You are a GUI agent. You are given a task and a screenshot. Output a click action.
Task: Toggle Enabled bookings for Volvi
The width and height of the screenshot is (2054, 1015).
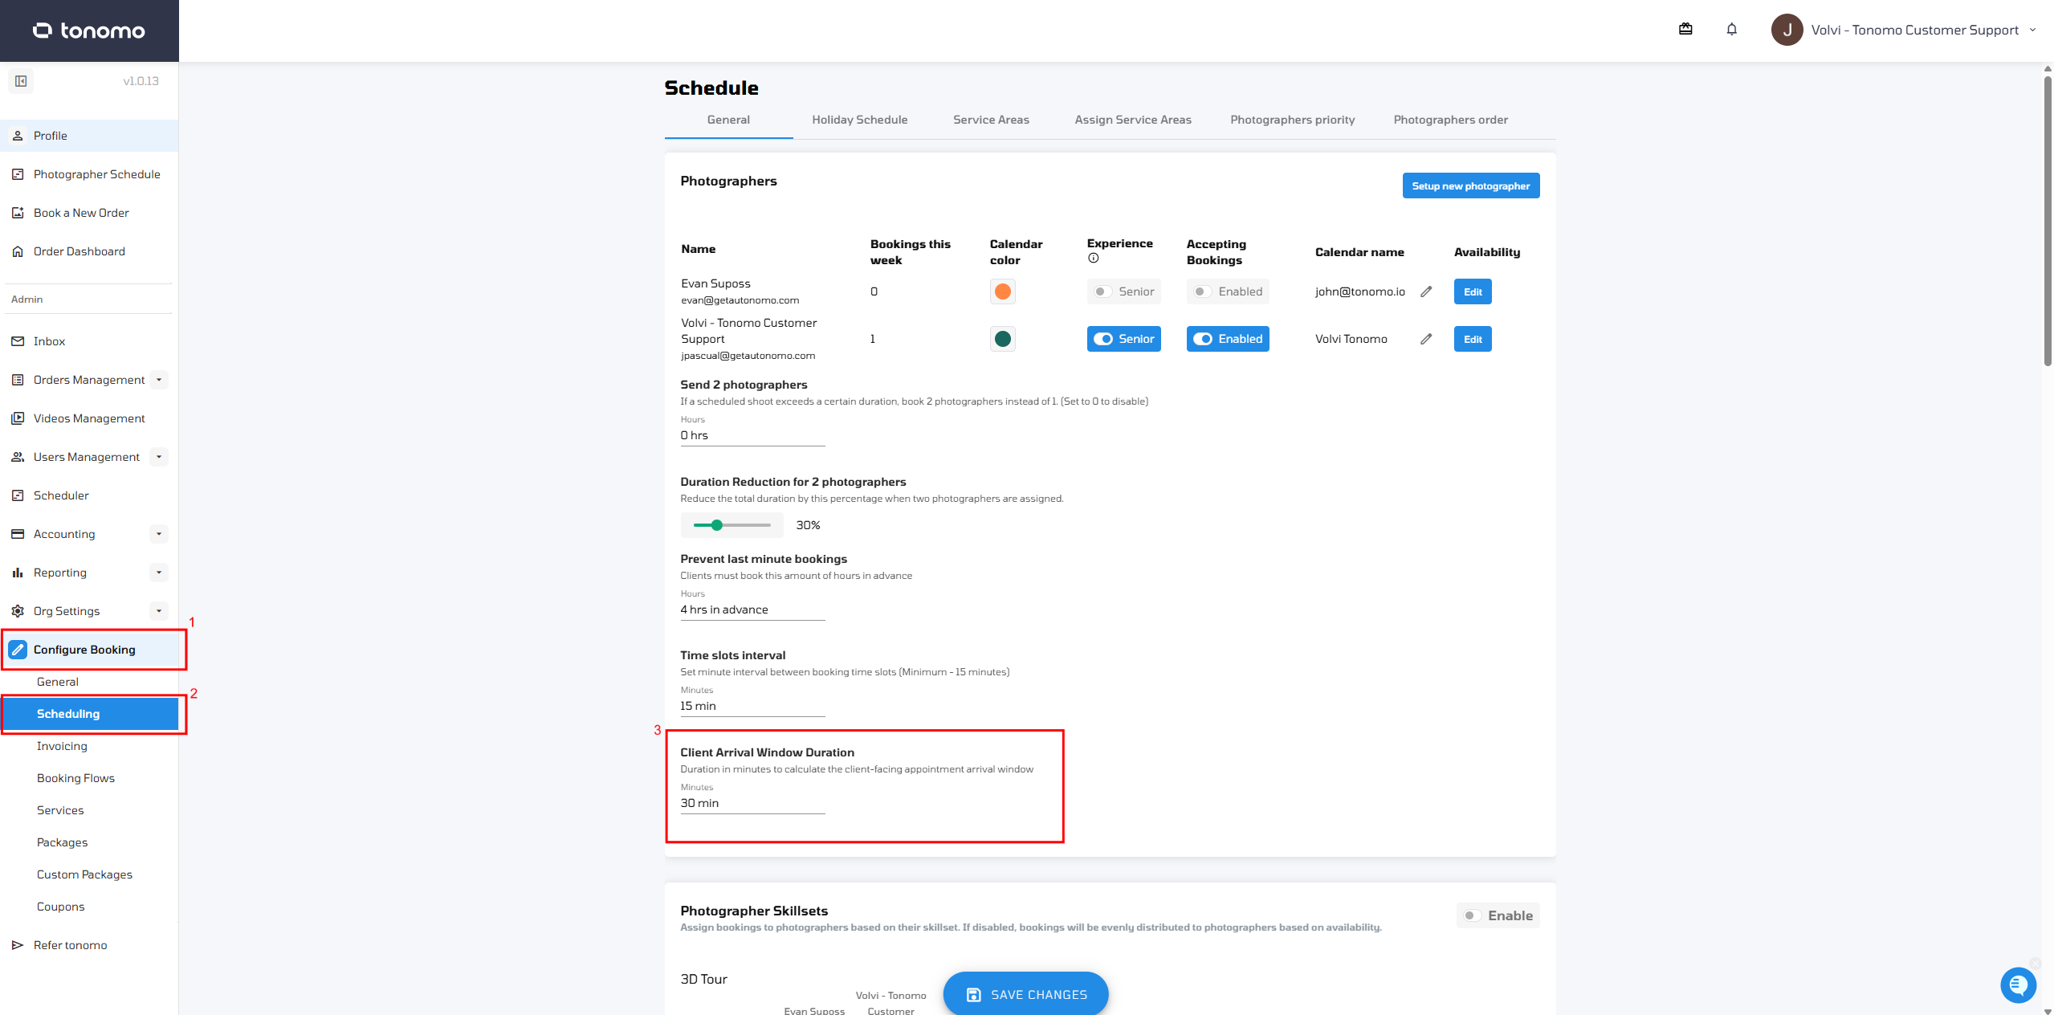1228,339
